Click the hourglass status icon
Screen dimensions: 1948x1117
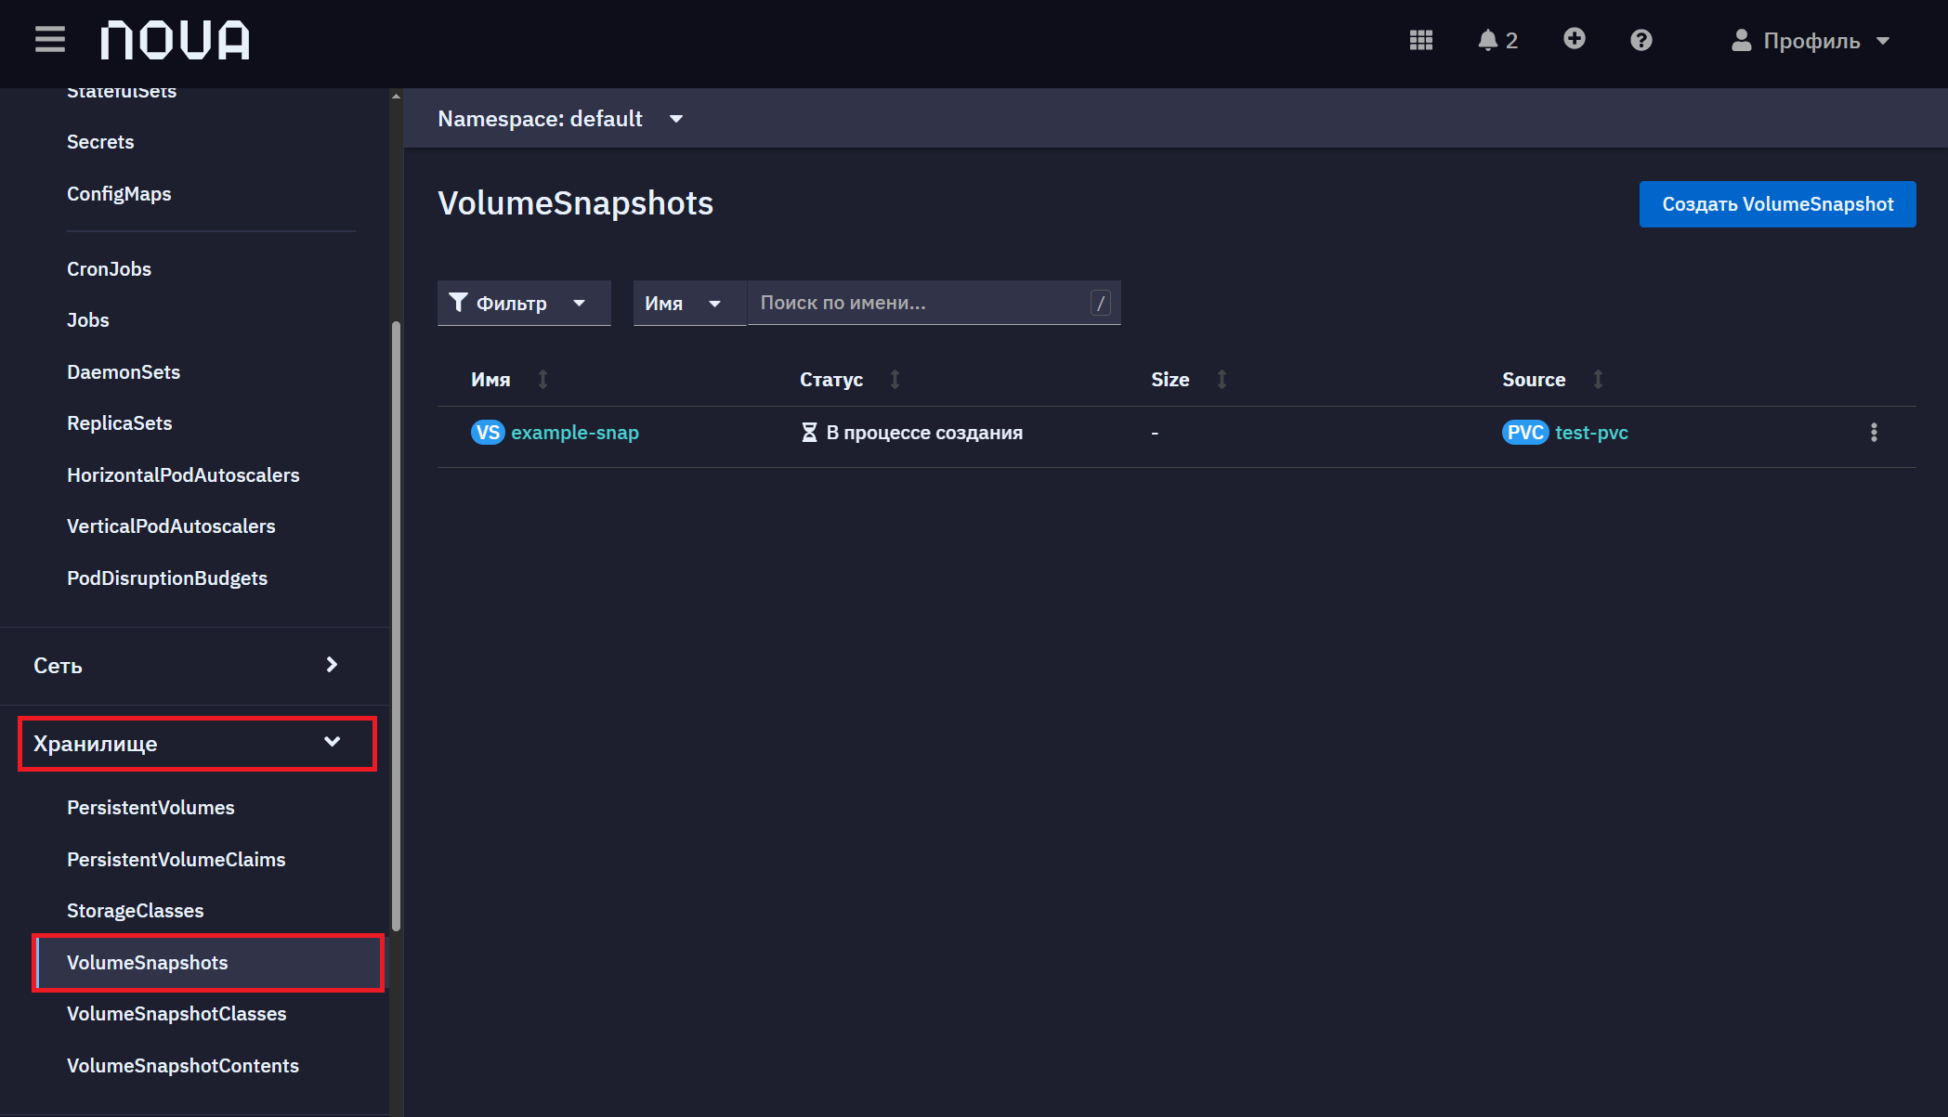tap(809, 433)
